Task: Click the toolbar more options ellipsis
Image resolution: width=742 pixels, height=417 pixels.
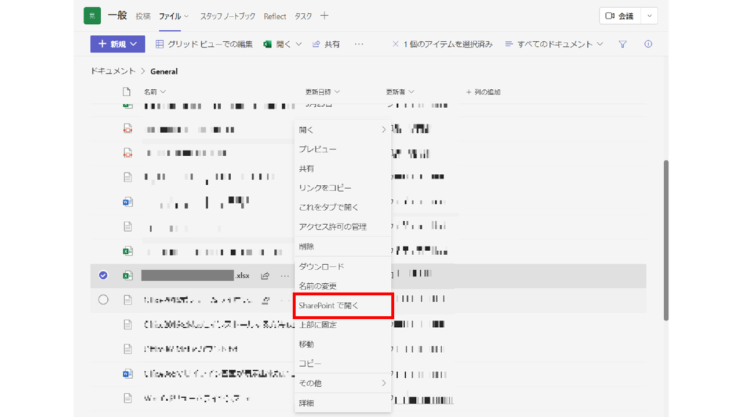Action: click(x=359, y=44)
